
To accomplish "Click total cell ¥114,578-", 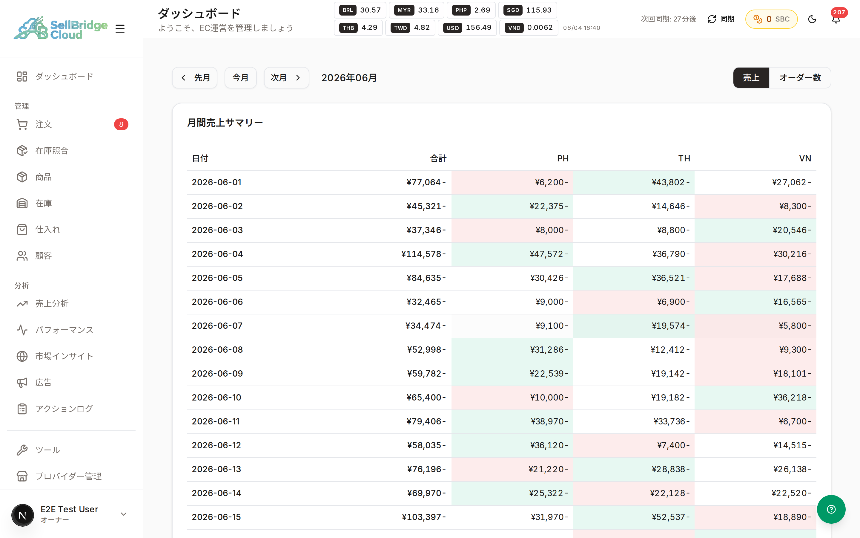I will pos(424,254).
